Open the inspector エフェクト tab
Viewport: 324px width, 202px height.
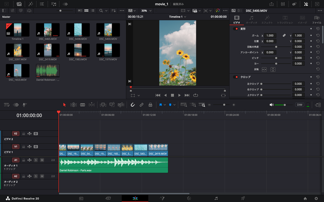pos(267,20)
